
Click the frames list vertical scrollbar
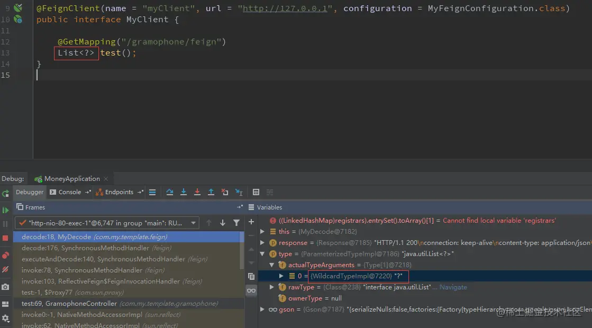click(x=242, y=251)
